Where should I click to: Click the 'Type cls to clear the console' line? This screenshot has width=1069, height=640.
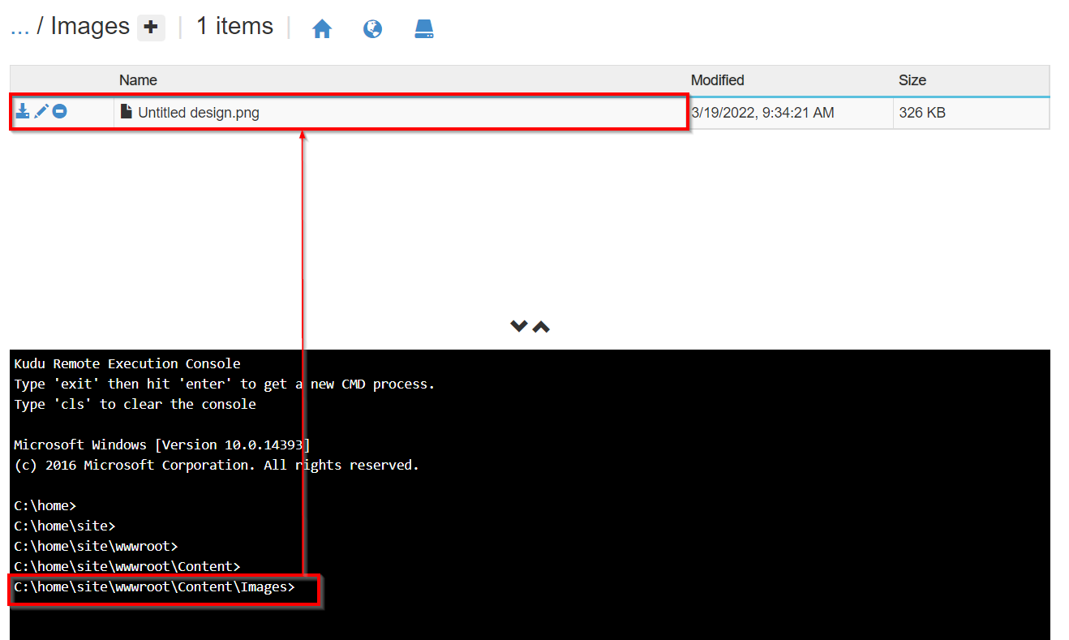(x=135, y=404)
